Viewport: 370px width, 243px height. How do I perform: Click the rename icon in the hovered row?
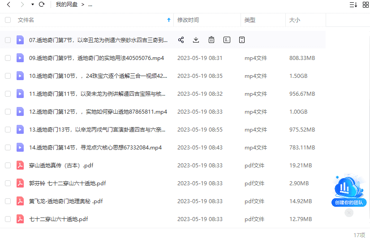coord(227,40)
